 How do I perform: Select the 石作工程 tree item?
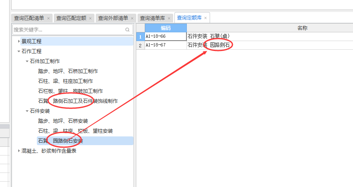(x=31, y=51)
